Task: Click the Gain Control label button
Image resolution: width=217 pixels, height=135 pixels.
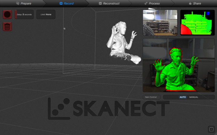Action: (152, 97)
